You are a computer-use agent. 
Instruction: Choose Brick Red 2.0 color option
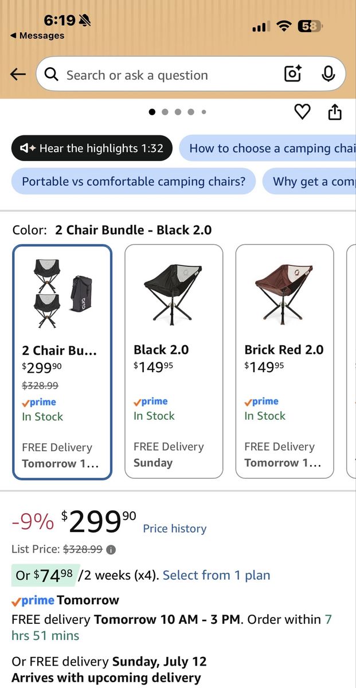point(284,361)
